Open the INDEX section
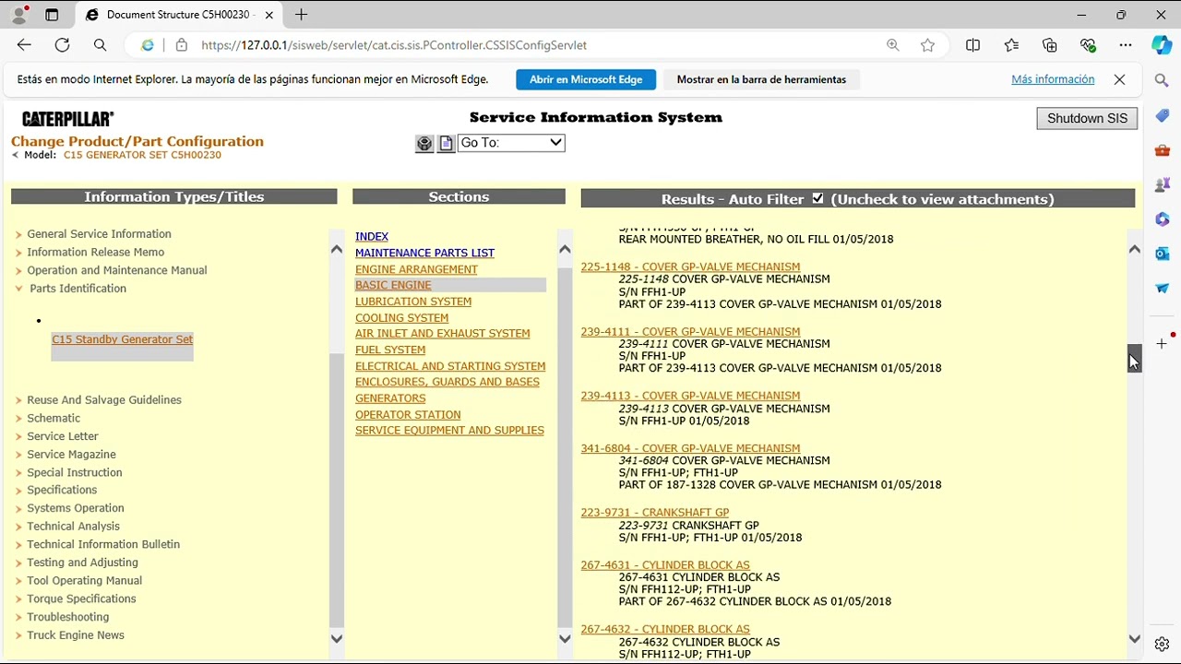 [372, 237]
